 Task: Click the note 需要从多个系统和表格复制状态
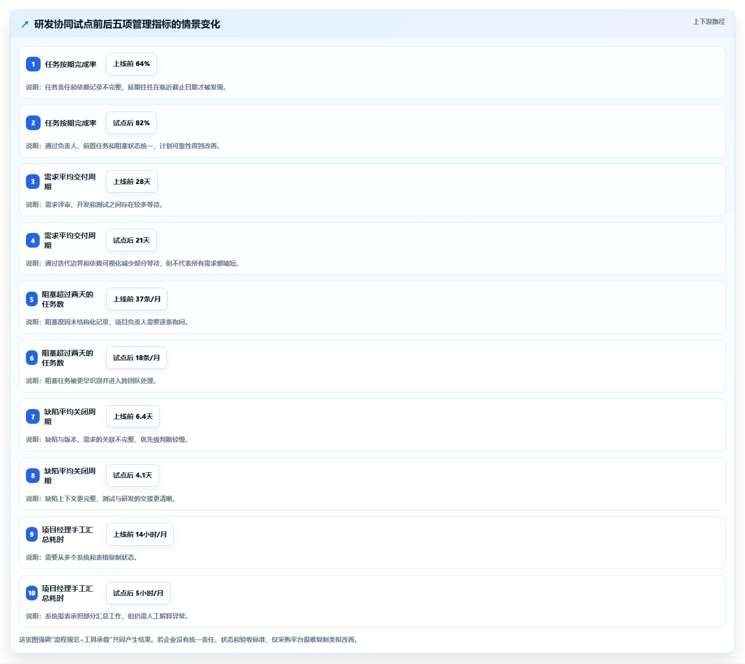click(x=82, y=557)
